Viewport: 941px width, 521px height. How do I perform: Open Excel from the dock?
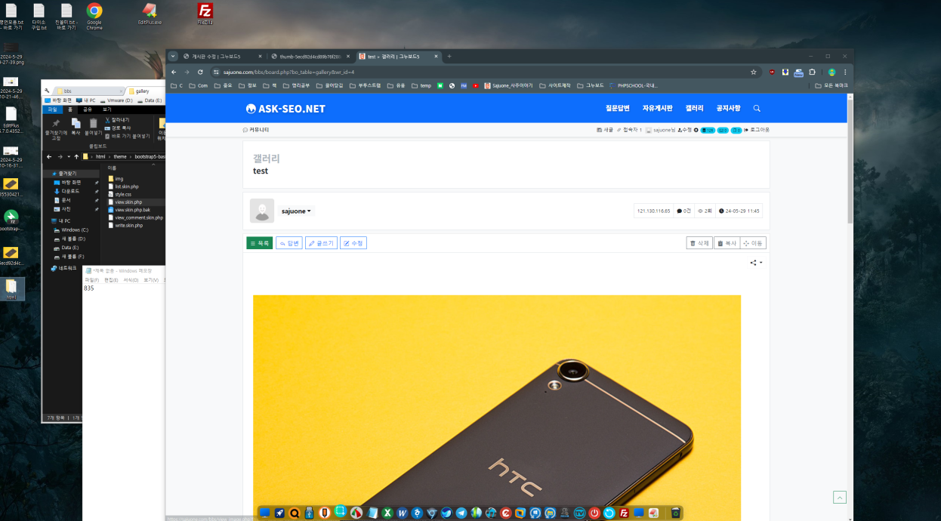(x=387, y=513)
